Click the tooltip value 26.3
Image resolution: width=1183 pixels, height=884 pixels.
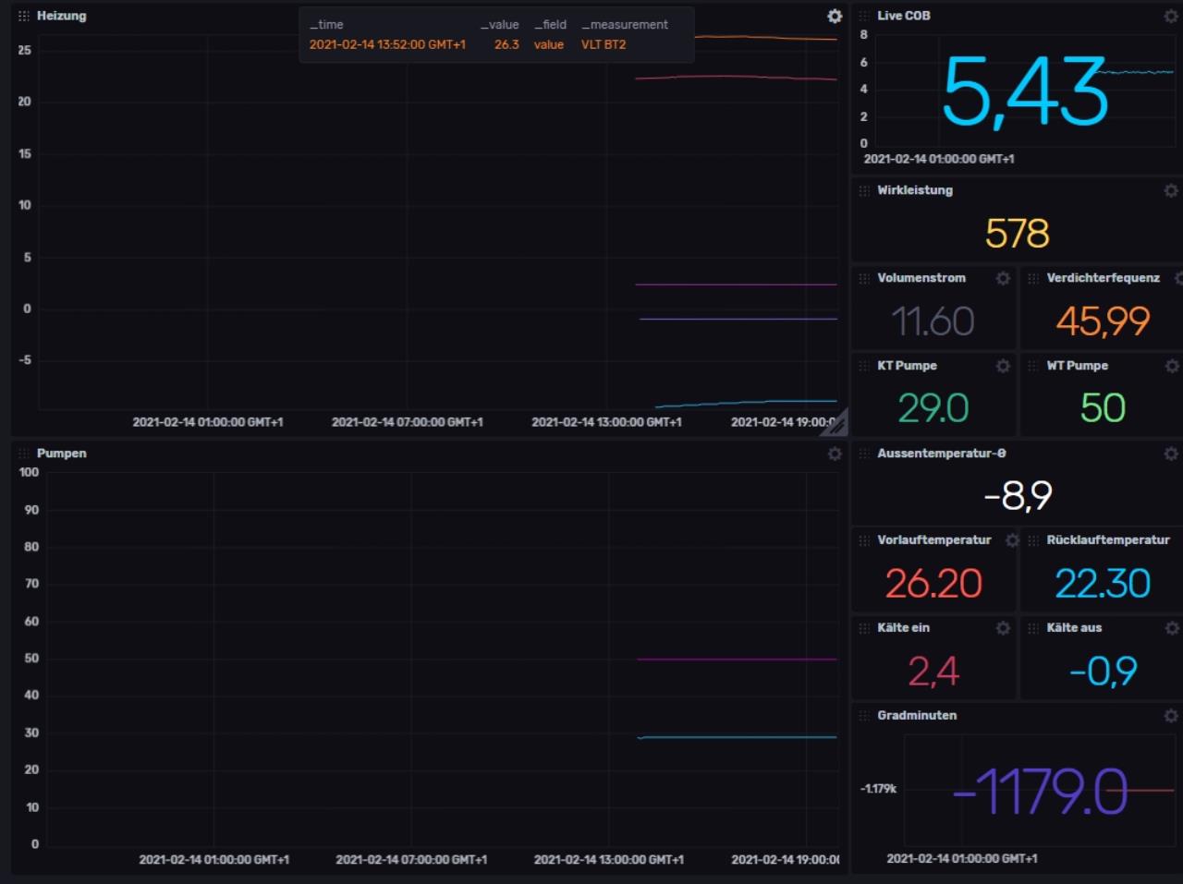point(506,44)
